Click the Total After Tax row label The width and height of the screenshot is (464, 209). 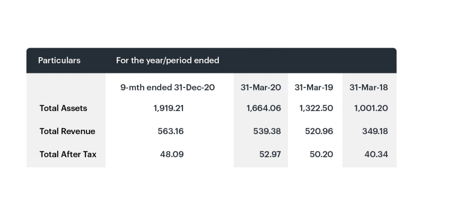[68, 154]
